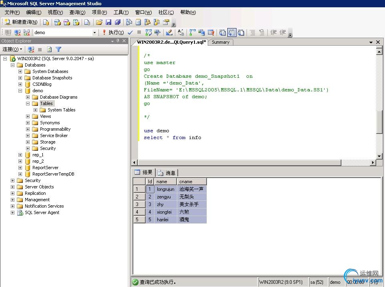
Task: Click the editor horizontal scroll right arrow
Action: click(373, 163)
